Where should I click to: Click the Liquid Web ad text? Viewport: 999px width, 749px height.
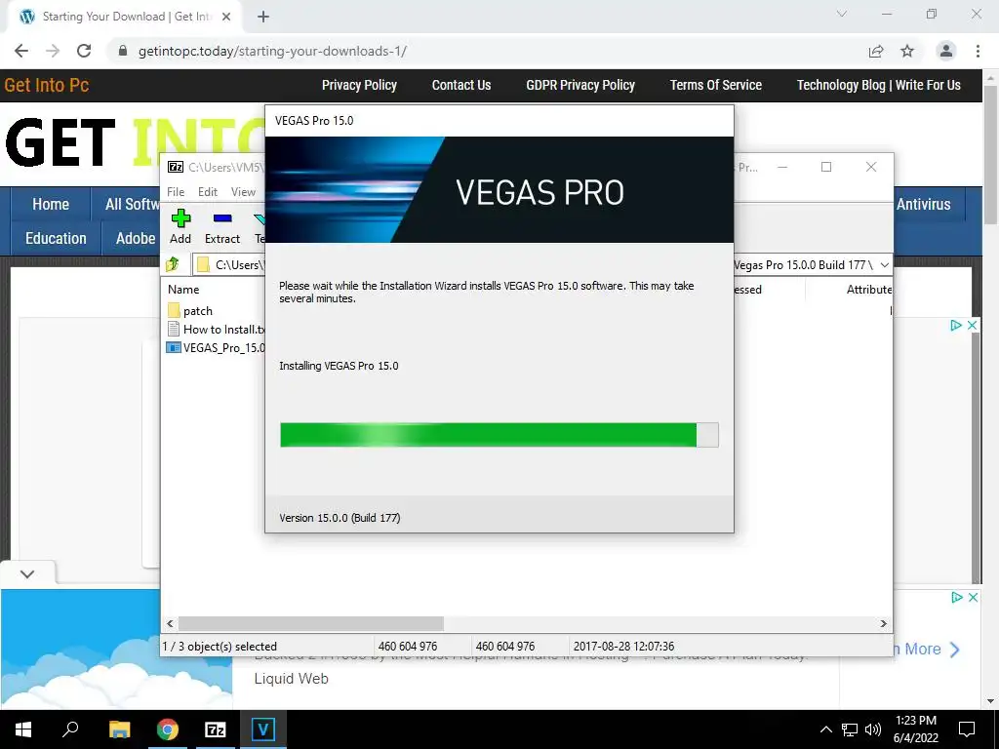[291, 679]
